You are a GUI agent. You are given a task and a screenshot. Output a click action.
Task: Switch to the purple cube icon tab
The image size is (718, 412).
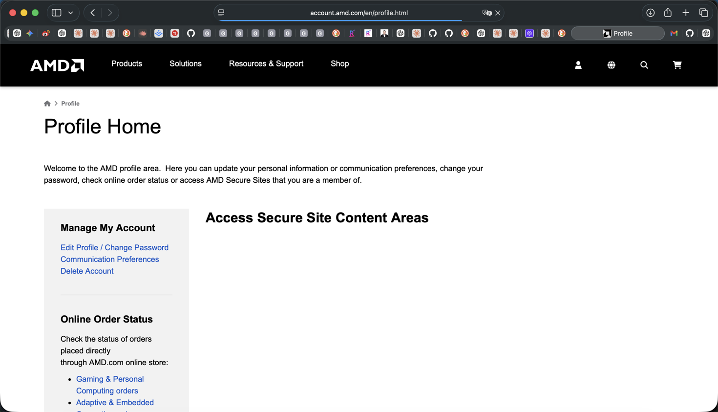coord(529,33)
